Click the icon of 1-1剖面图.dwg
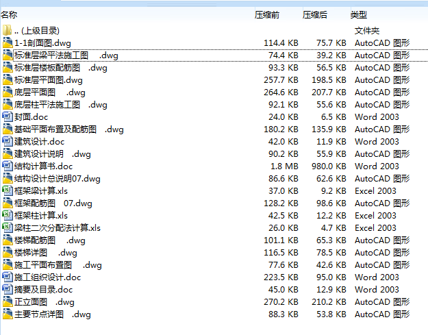 8,42
